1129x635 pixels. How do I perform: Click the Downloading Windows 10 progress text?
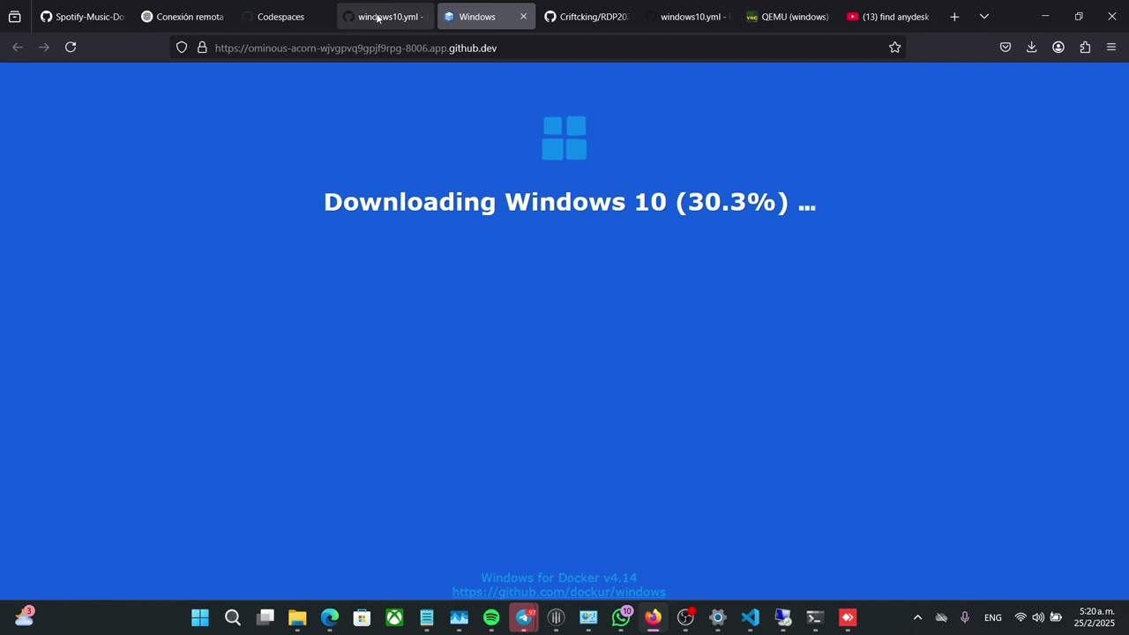coord(570,202)
